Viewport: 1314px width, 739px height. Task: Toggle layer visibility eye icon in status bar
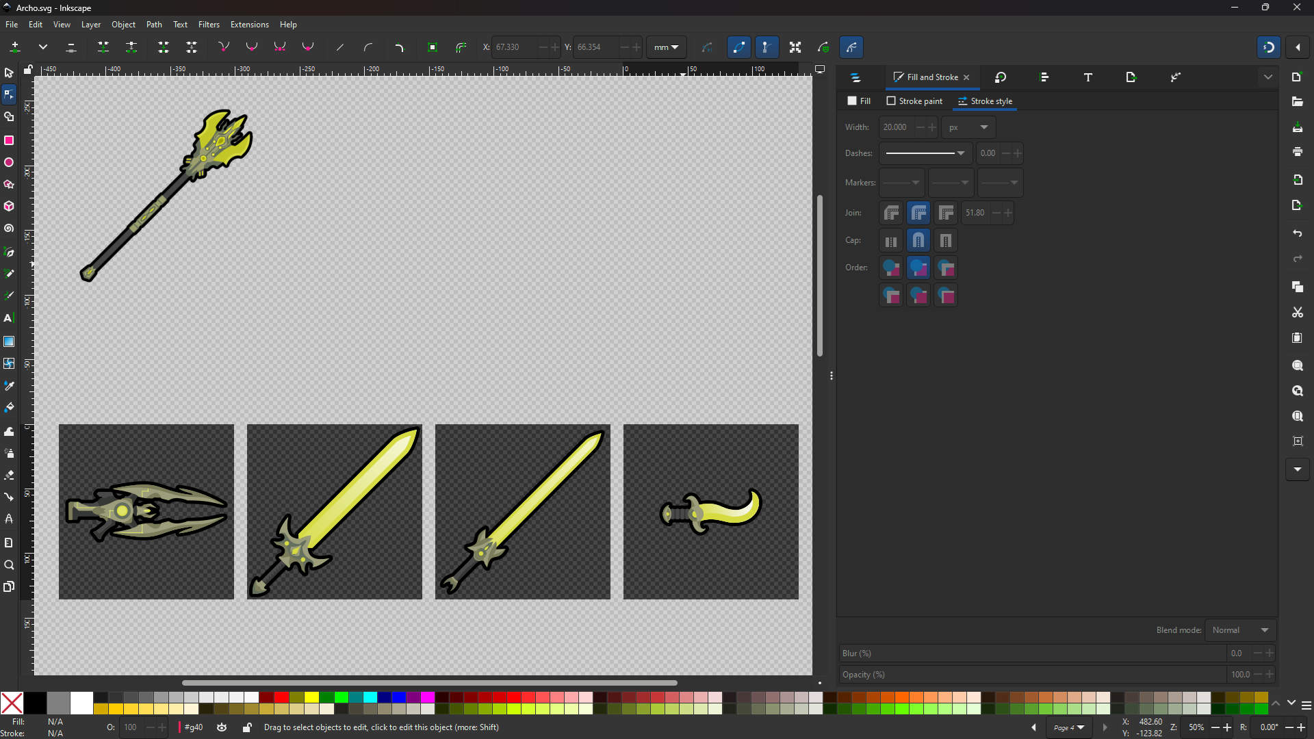[222, 727]
